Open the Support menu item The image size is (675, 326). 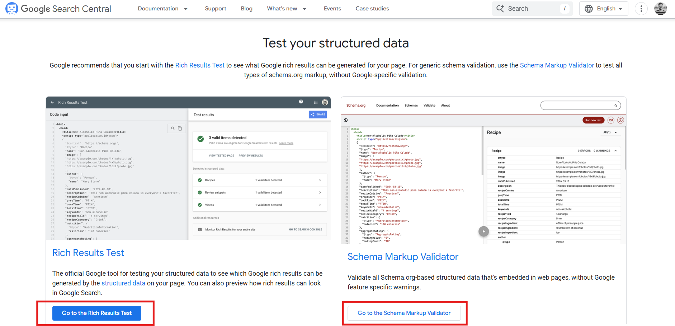pyautogui.click(x=216, y=9)
